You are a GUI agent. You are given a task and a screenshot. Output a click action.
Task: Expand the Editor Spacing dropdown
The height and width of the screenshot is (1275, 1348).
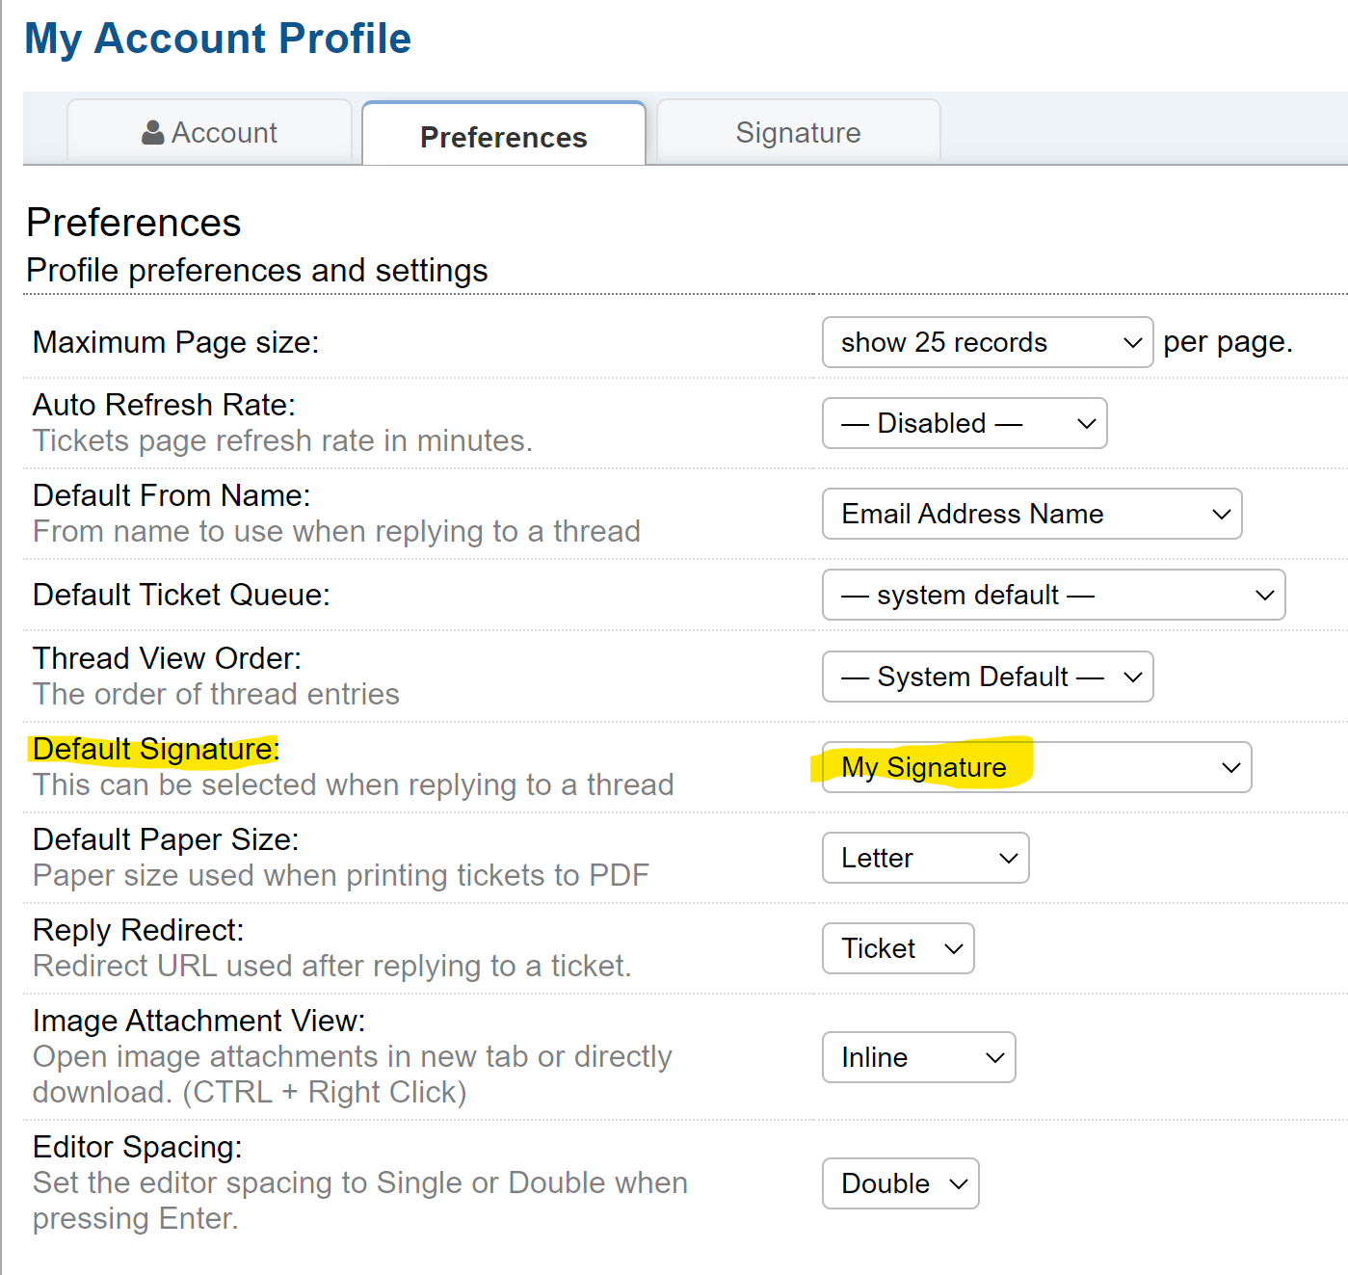[x=900, y=1183]
